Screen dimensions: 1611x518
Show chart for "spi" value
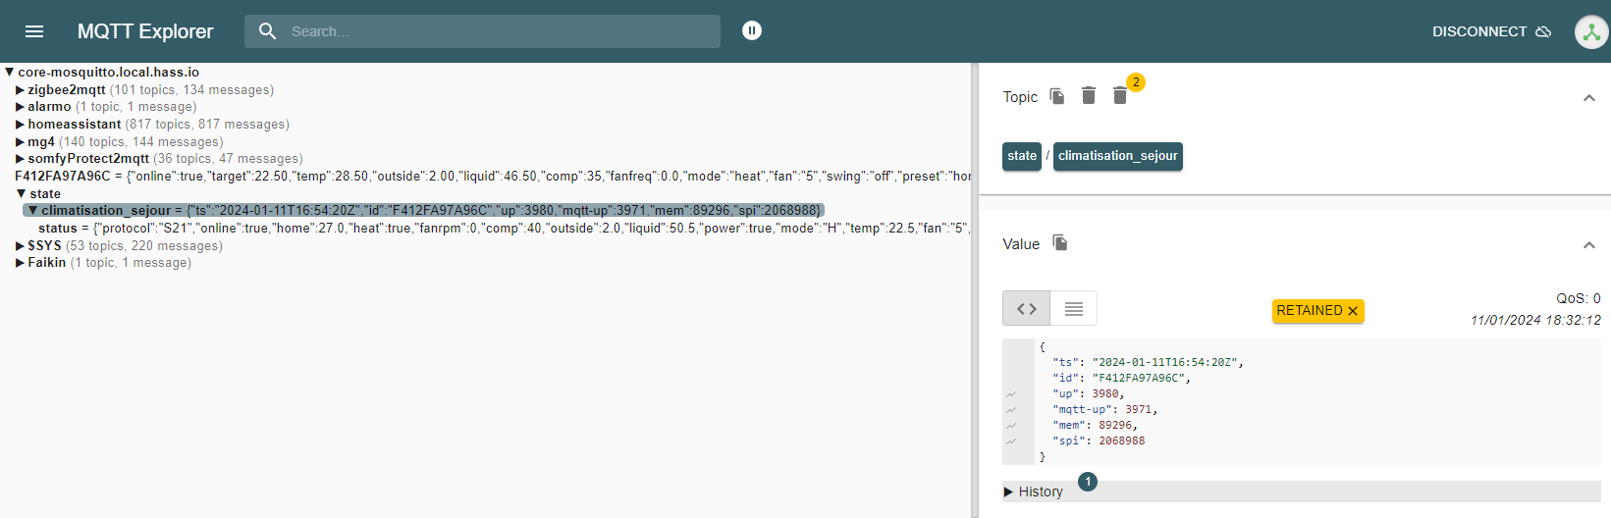1011,441
